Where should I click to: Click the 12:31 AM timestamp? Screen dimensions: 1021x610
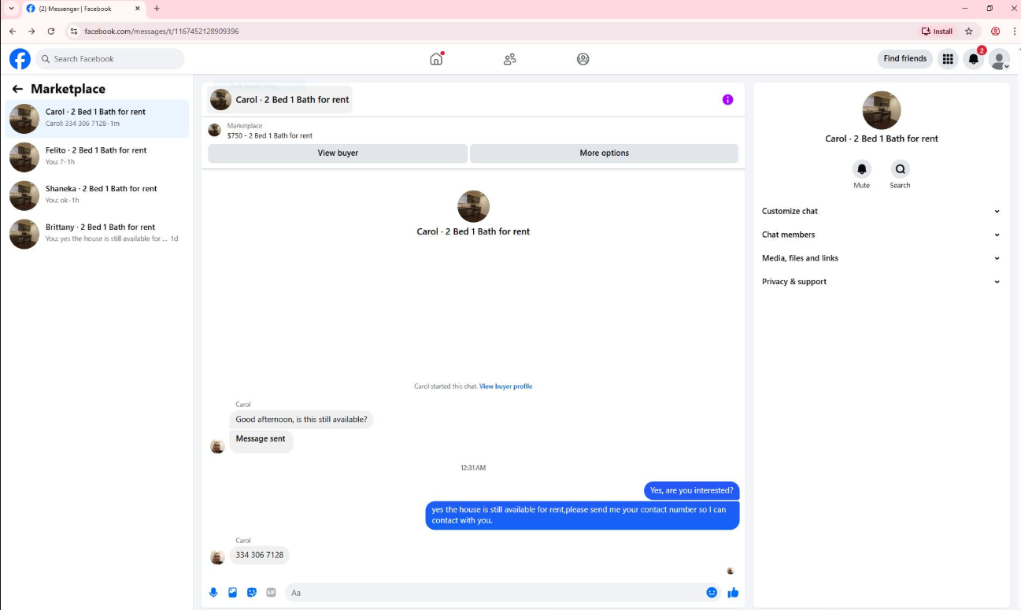473,468
